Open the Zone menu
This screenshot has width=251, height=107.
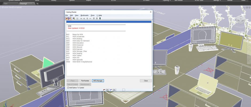93,16
